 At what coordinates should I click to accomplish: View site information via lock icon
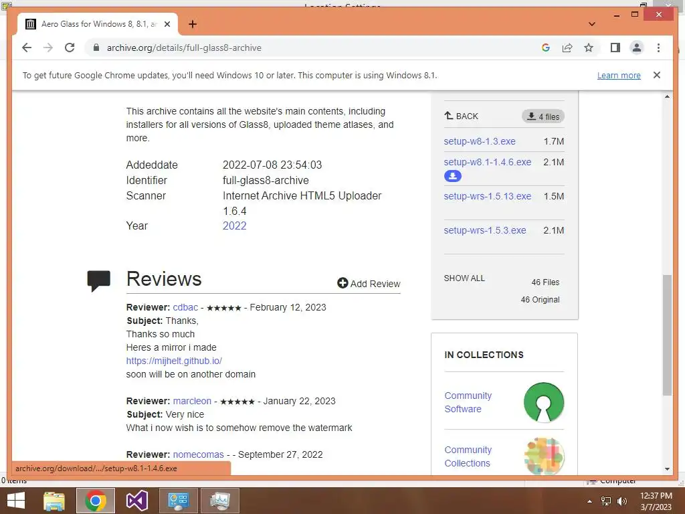point(96,48)
